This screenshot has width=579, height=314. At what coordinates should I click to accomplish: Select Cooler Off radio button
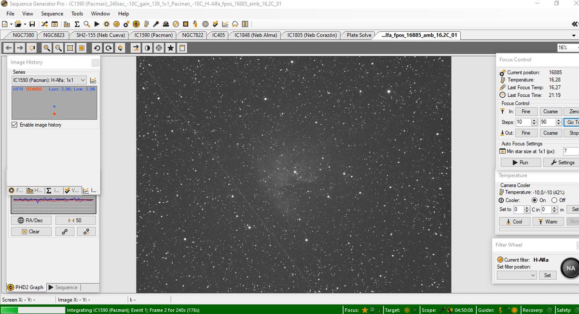pos(554,200)
